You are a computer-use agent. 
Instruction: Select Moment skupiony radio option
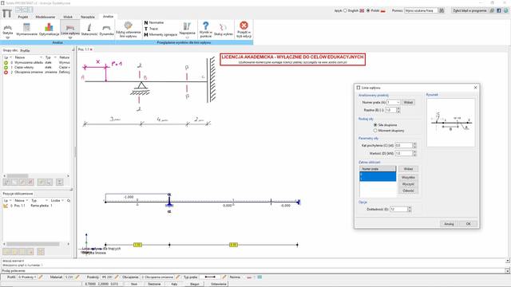(x=375, y=131)
